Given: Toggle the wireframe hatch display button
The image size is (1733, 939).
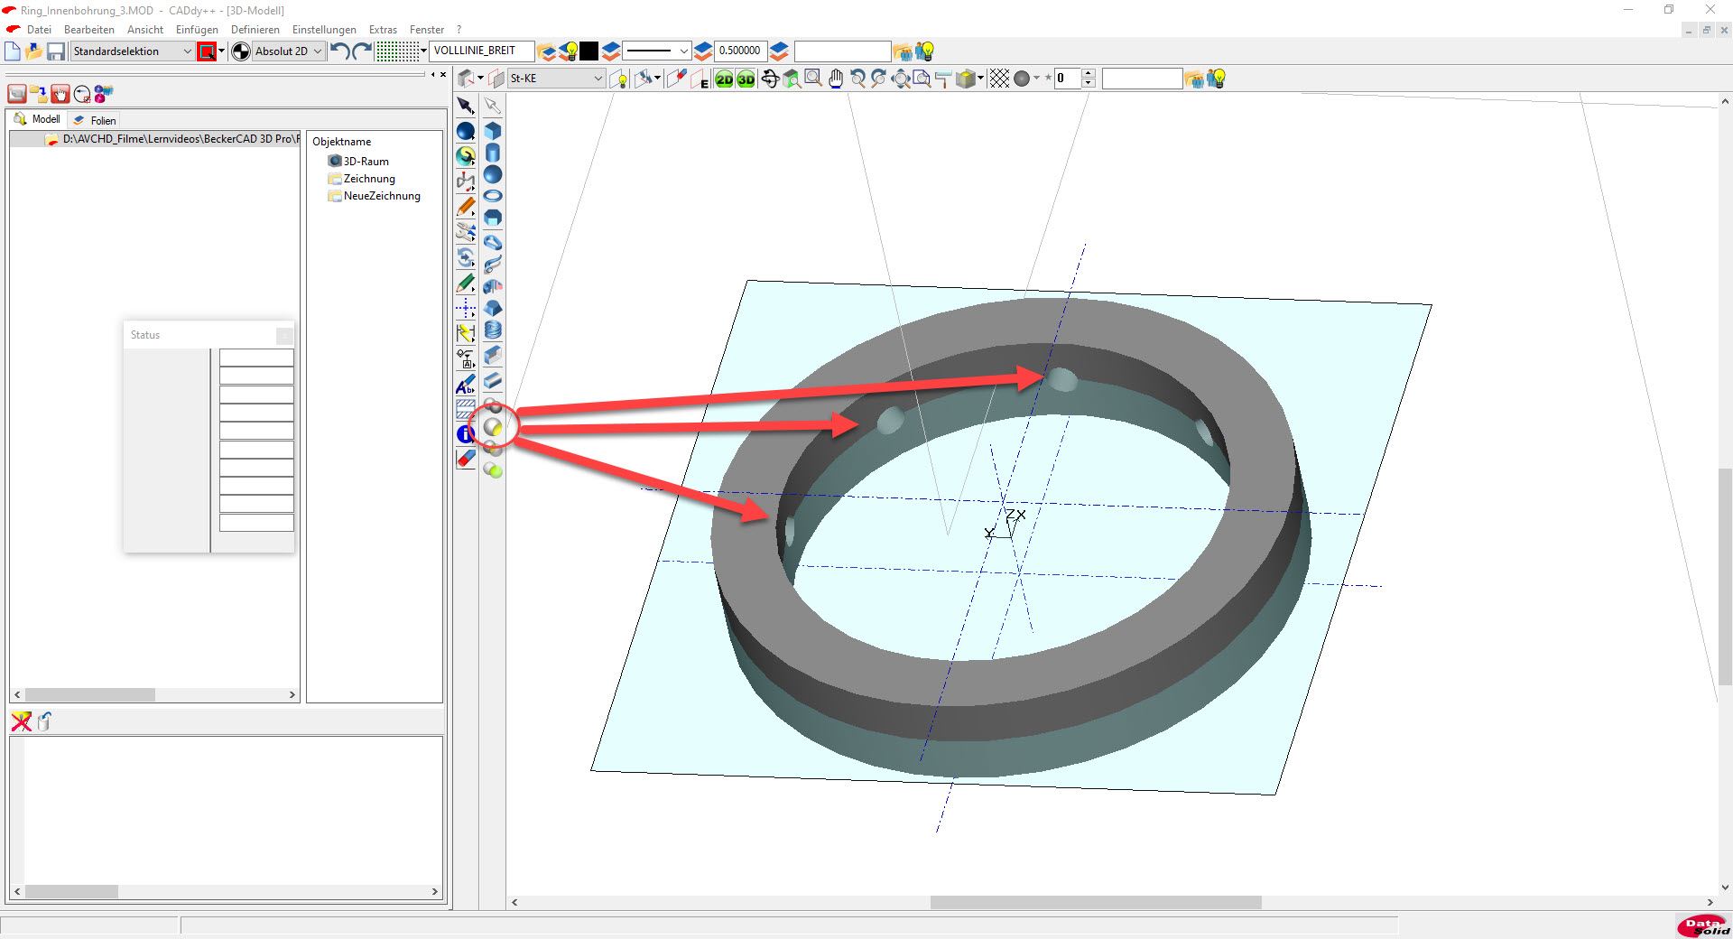Looking at the screenshot, I should tap(999, 79).
